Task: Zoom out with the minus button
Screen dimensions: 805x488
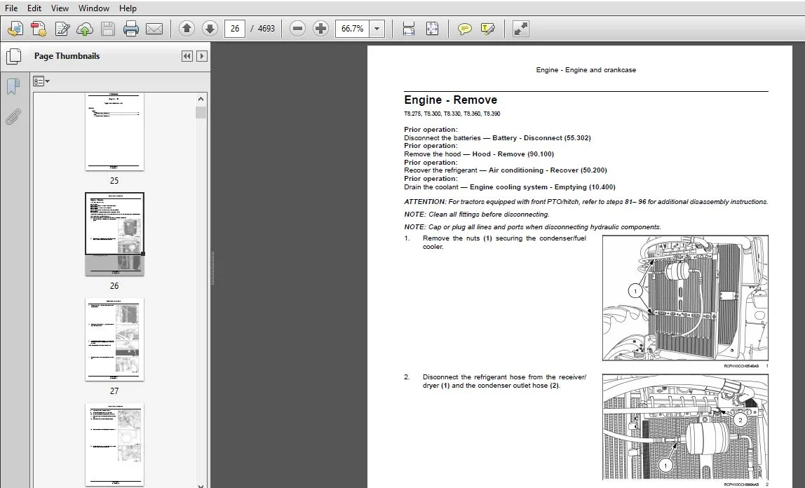Action: coord(297,29)
